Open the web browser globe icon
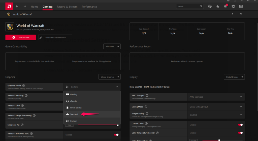The height and width of the screenshot is (141, 258). click(x=210, y=6)
